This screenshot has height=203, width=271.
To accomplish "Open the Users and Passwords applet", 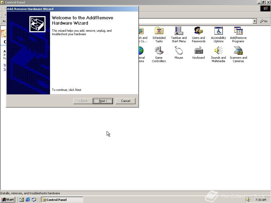I will (198, 35).
